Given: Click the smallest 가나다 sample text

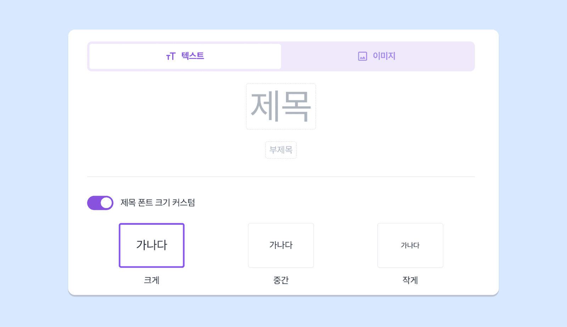Looking at the screenshot, I should tap(410, 245).
